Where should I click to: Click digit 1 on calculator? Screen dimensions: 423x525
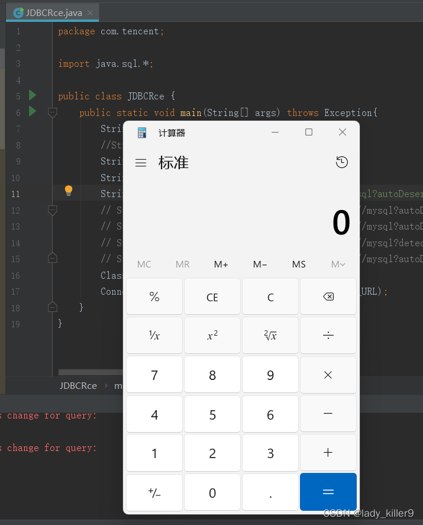(154, 453)
